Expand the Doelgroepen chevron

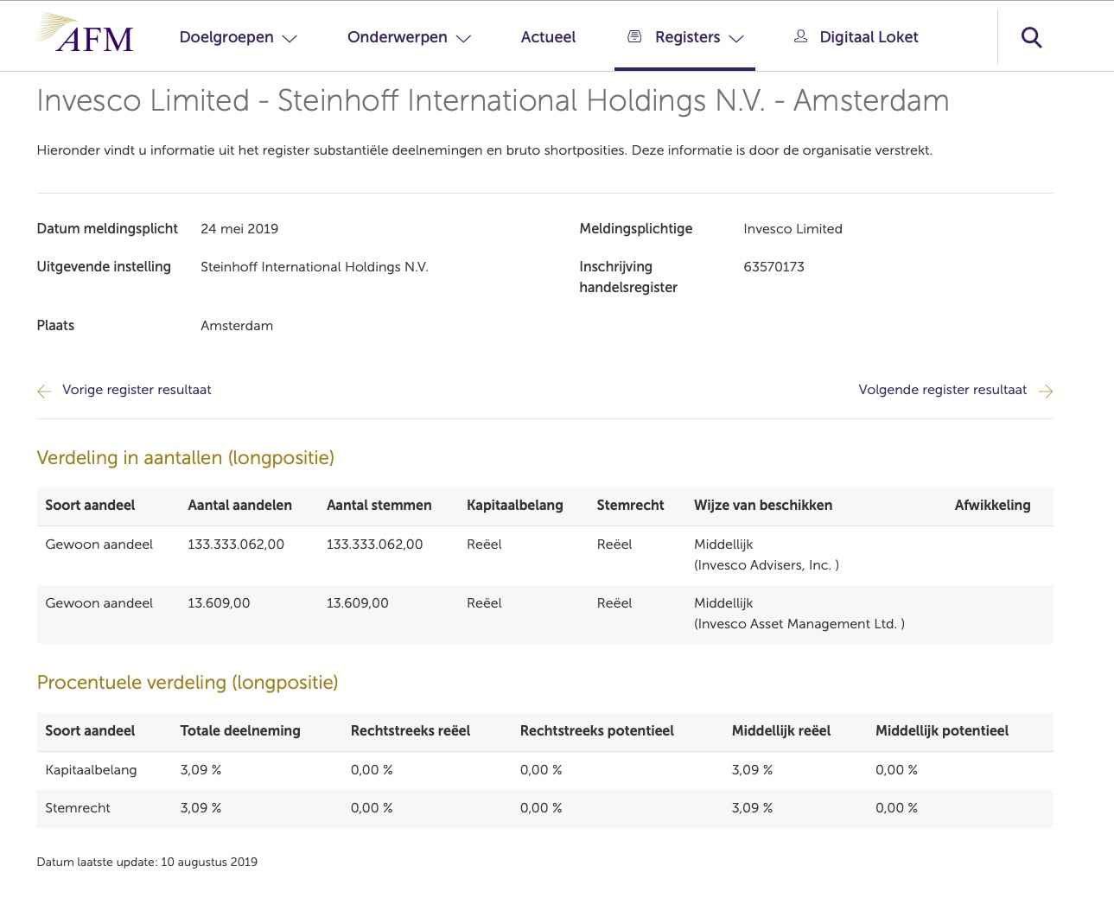pos(290,39)
